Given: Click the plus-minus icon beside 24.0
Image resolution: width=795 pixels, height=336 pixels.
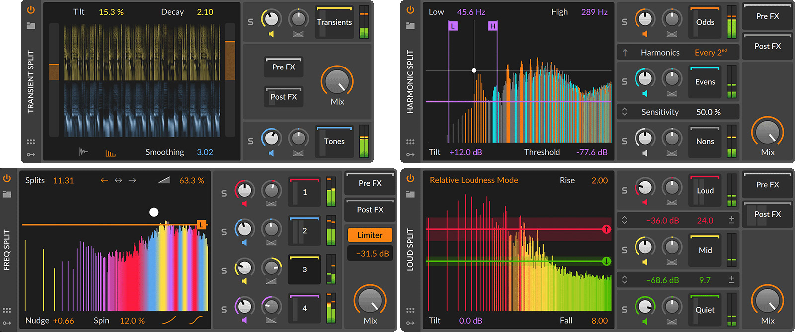Looking at the screenshot, I should 731,220.
